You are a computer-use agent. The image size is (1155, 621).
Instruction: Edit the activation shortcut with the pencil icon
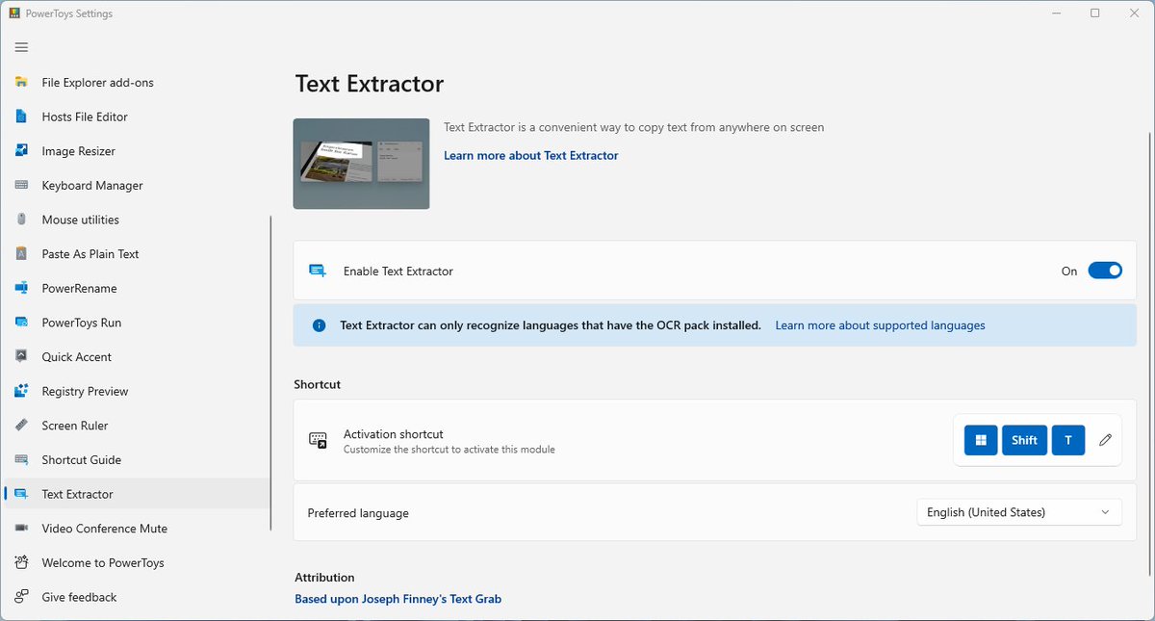[1105, 440]
